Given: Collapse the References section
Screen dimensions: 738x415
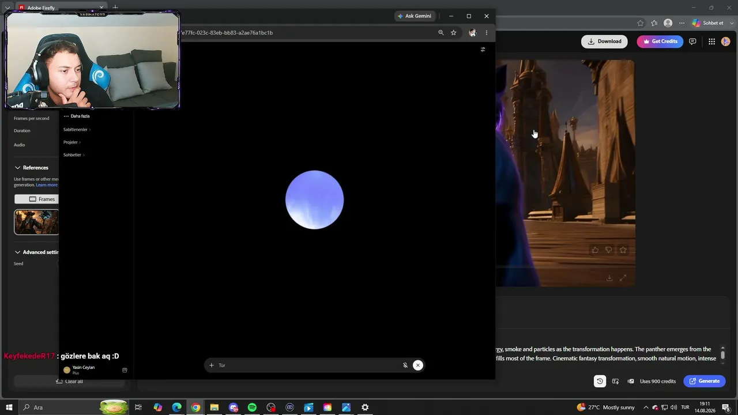Looking at the screenshot, I should [x=32, y=168].
